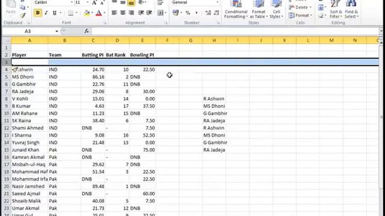
Task: Toggle Align Text Right
Action: coord(131,13)
